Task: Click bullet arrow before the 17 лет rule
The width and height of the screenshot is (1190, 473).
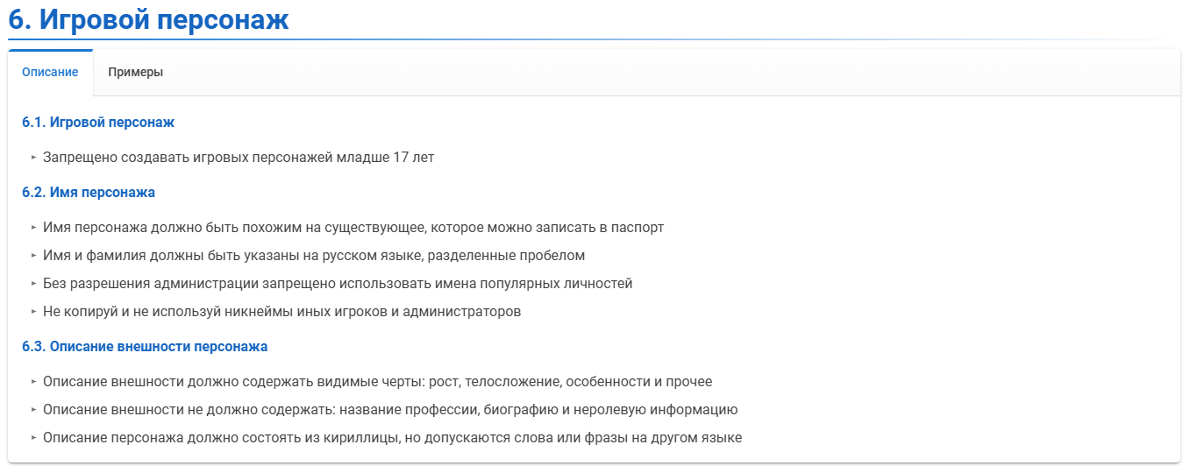Action: point(33,158)
